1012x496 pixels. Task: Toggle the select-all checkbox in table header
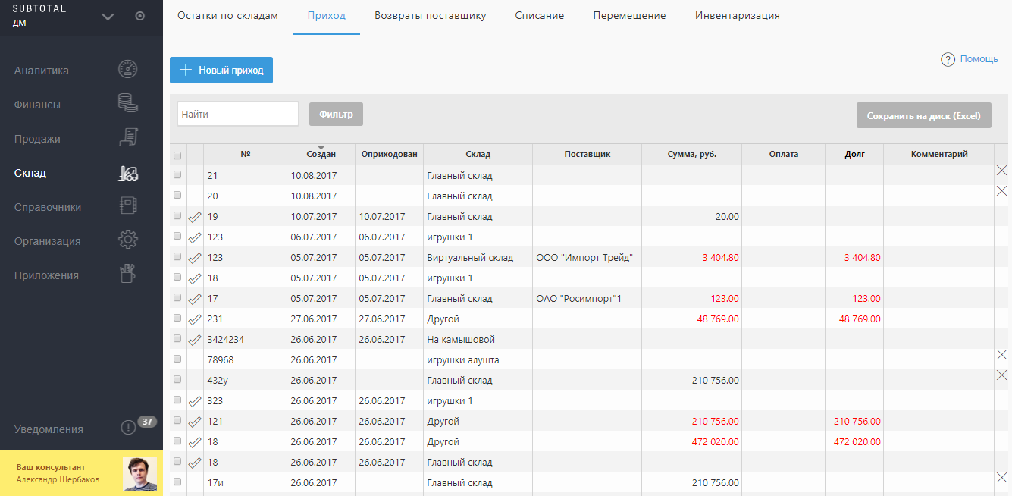coord(177,155)
